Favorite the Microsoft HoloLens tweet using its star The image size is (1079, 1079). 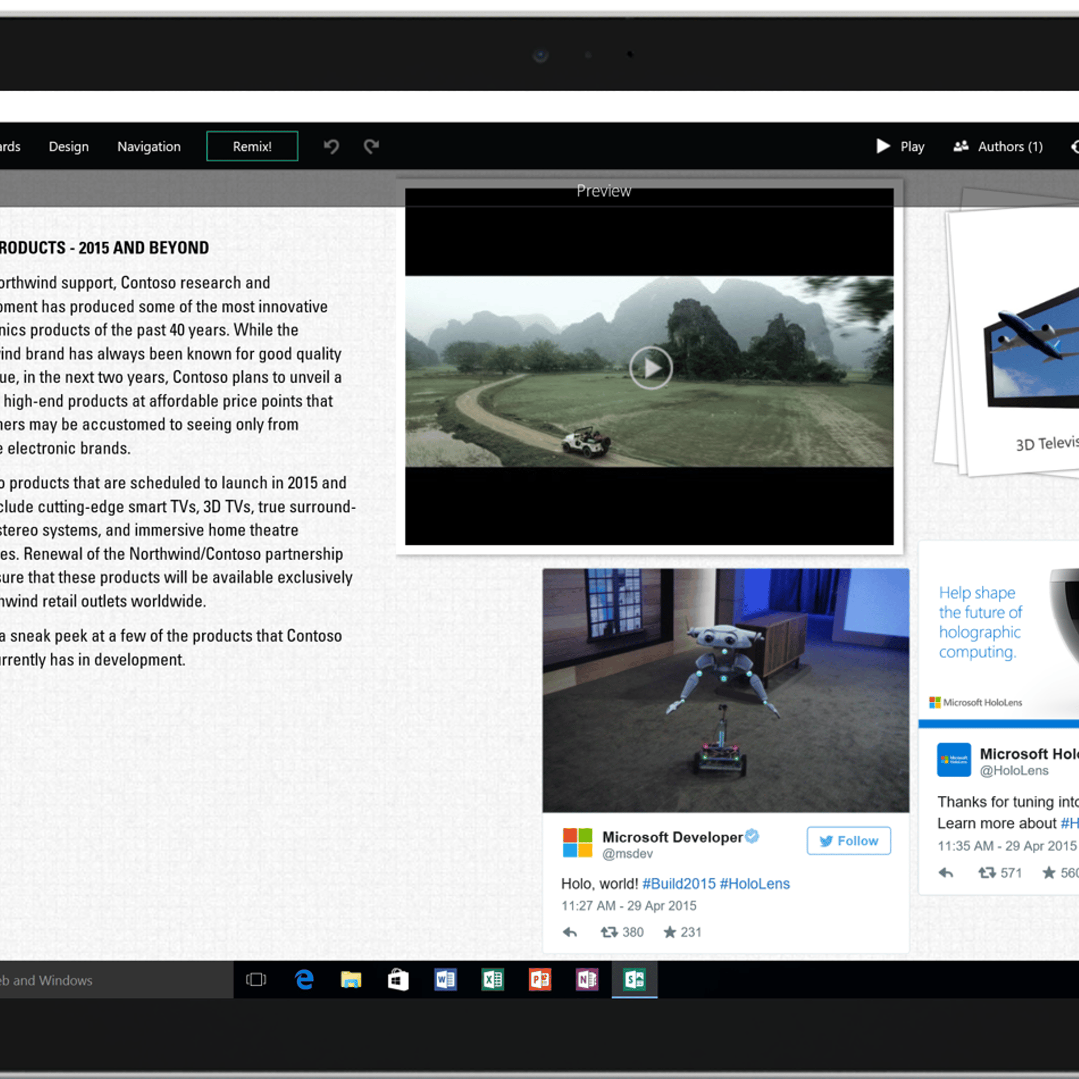tap(1049, 873)
